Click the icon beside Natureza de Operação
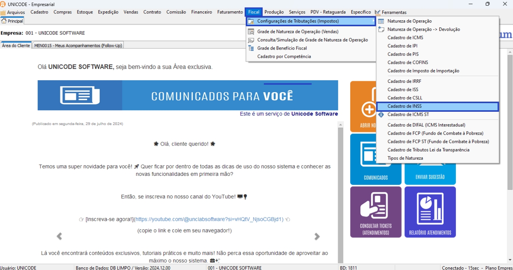The image size is (513, 270). [x=381, y=21]
